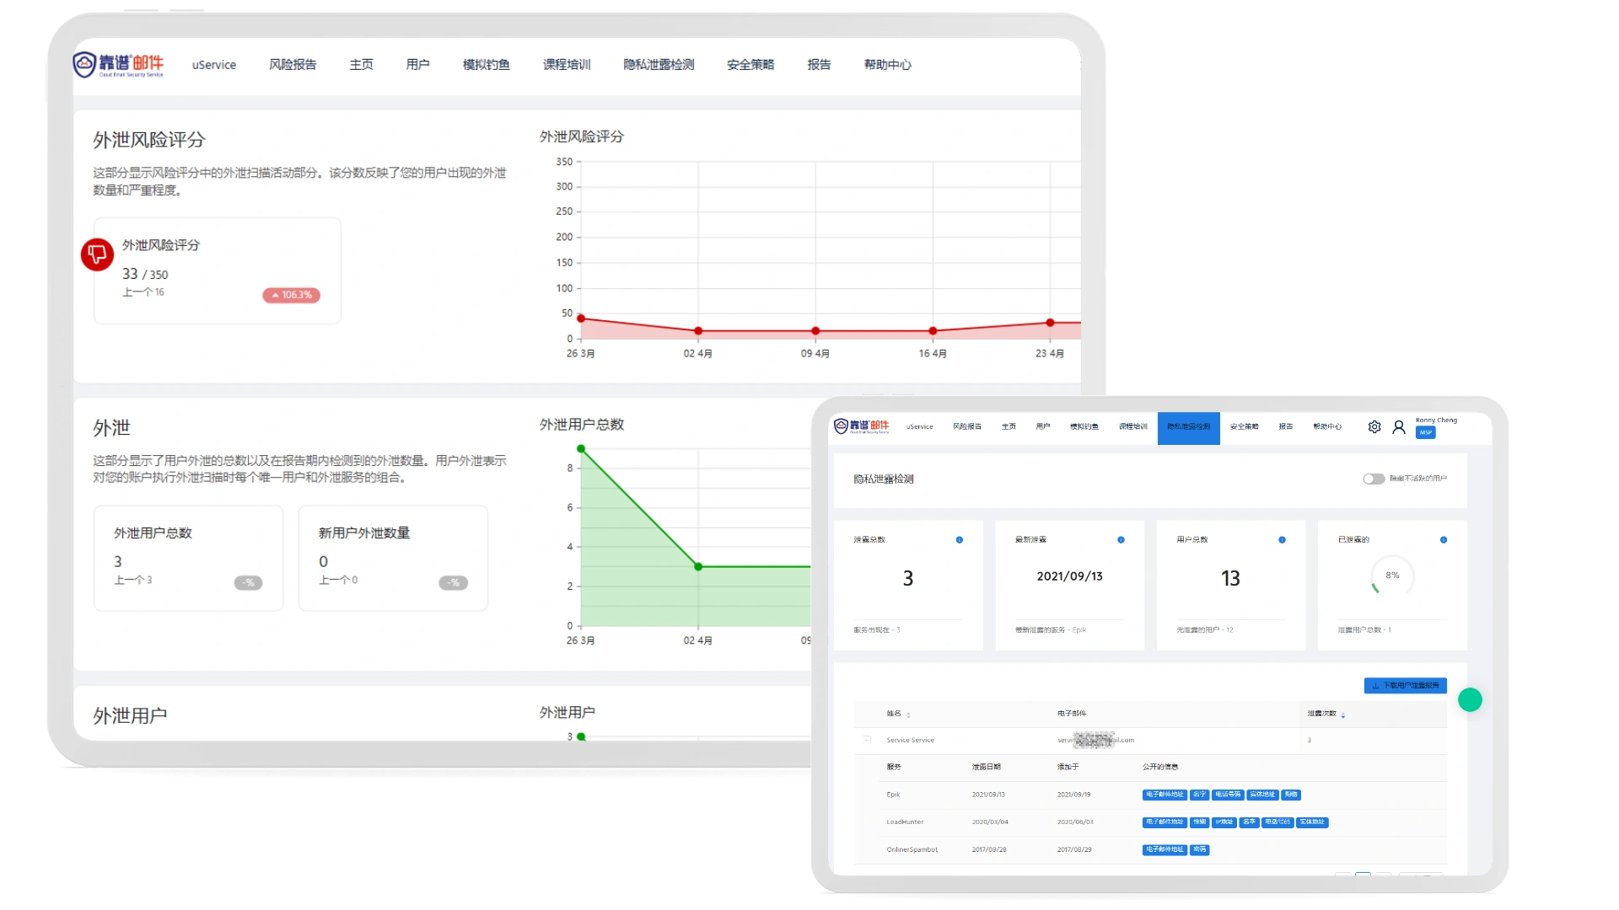Click info icon on 已泄露的 card
The height and width of the screenshot is (910, 1619).
point(1444,540)
